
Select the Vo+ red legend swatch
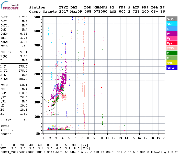tap(172, 43)
